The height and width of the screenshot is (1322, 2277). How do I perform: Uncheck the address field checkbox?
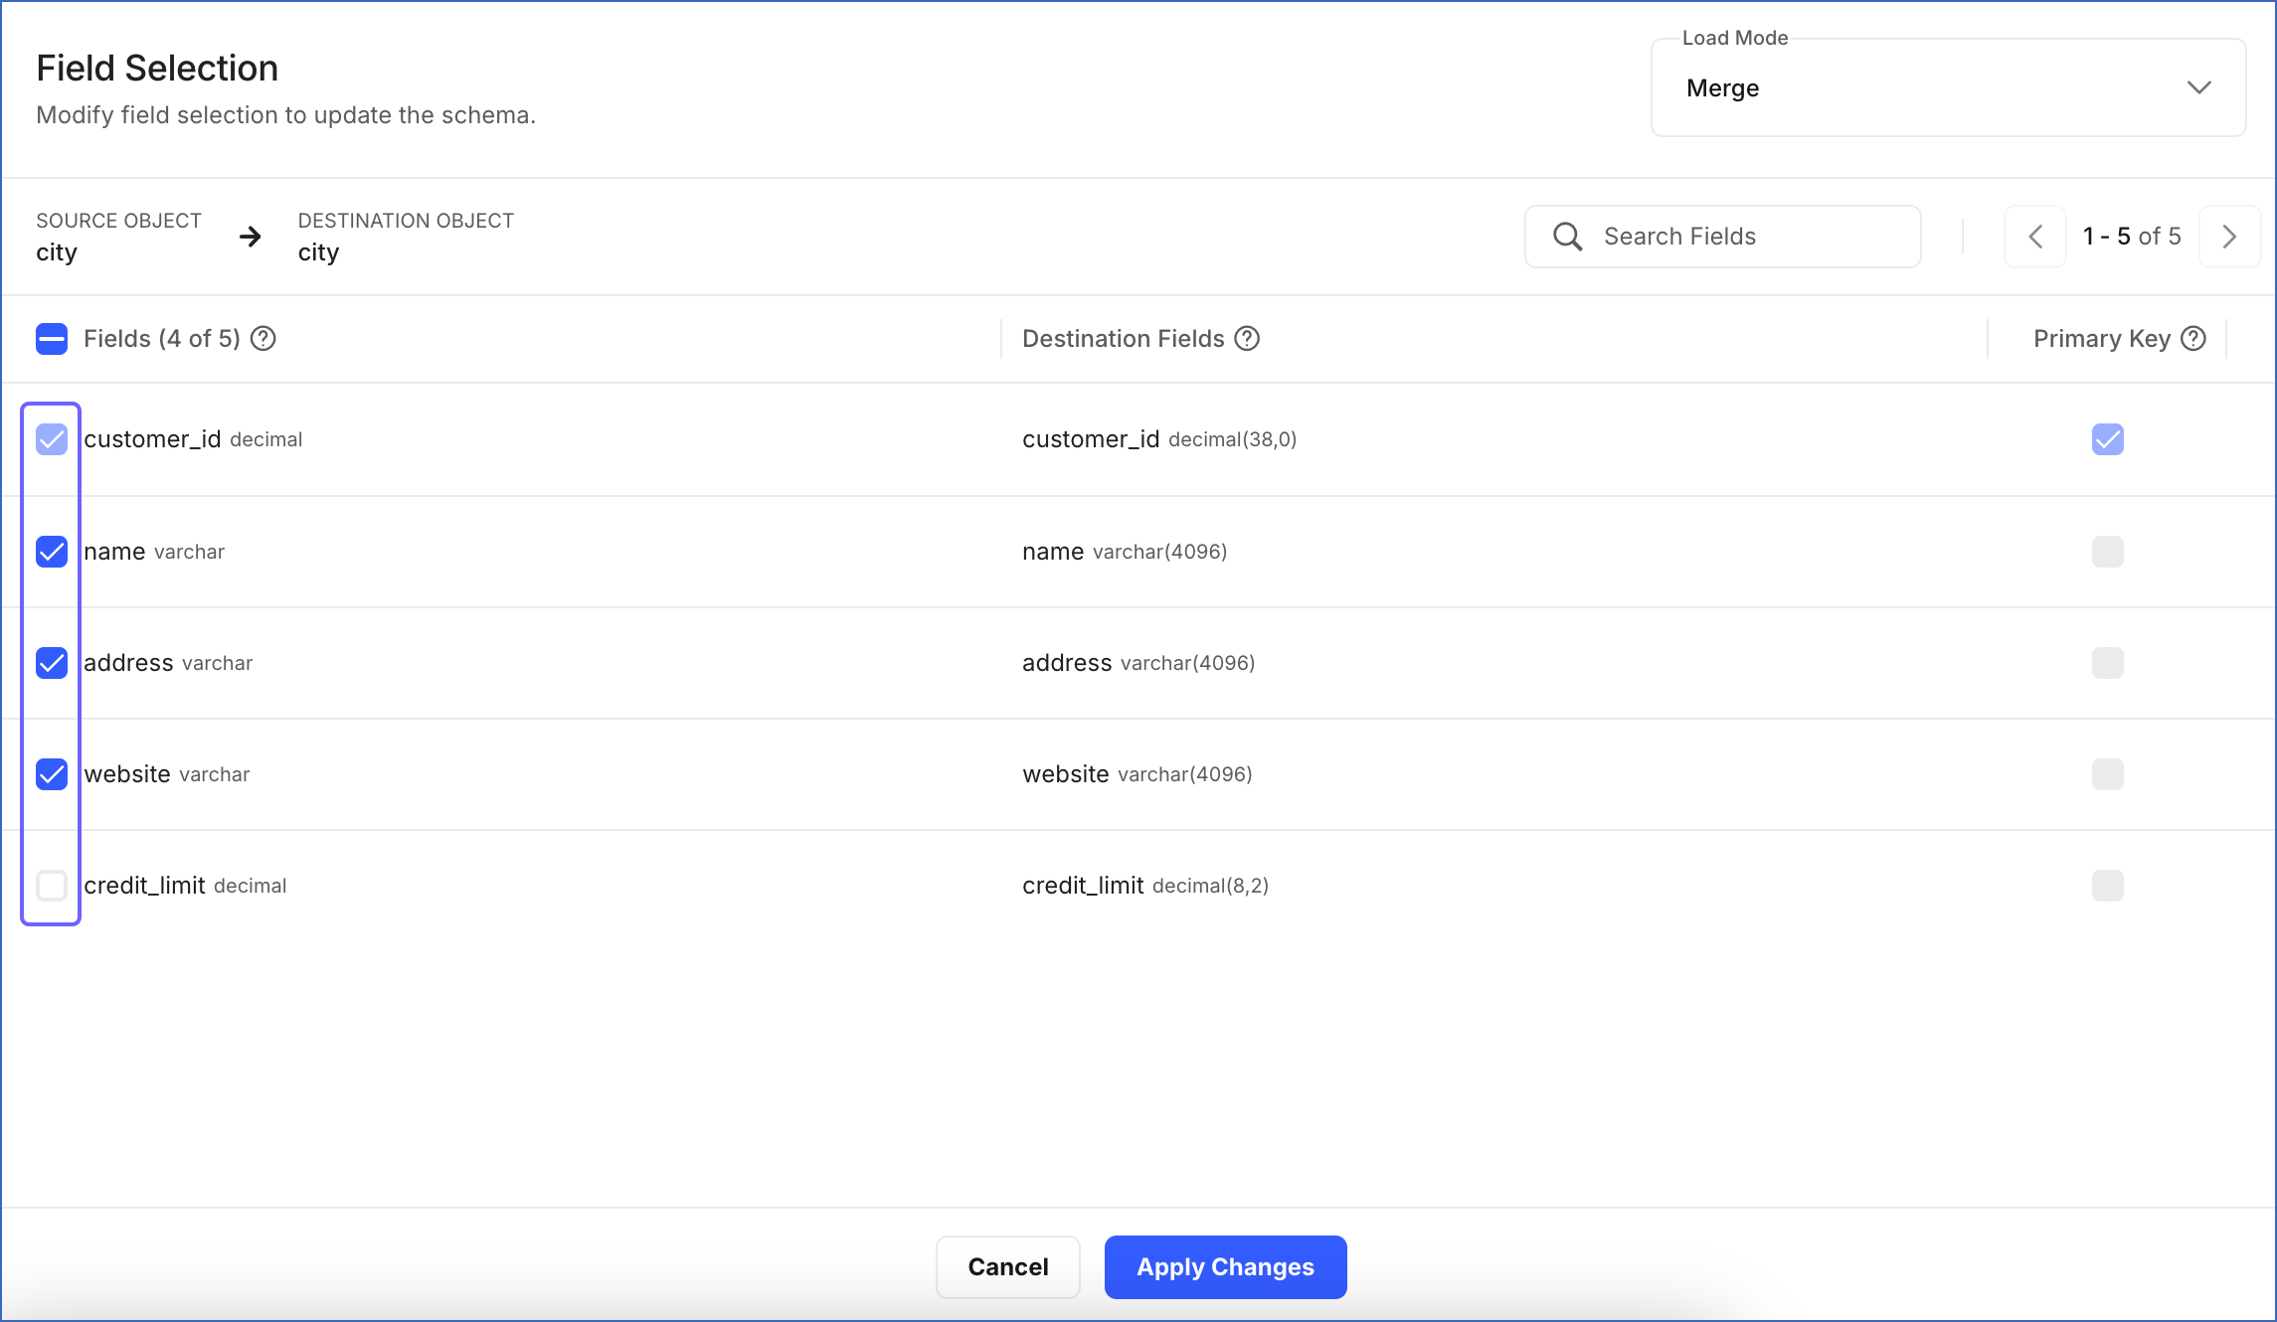pyautogui.click(x=52, y=663)
